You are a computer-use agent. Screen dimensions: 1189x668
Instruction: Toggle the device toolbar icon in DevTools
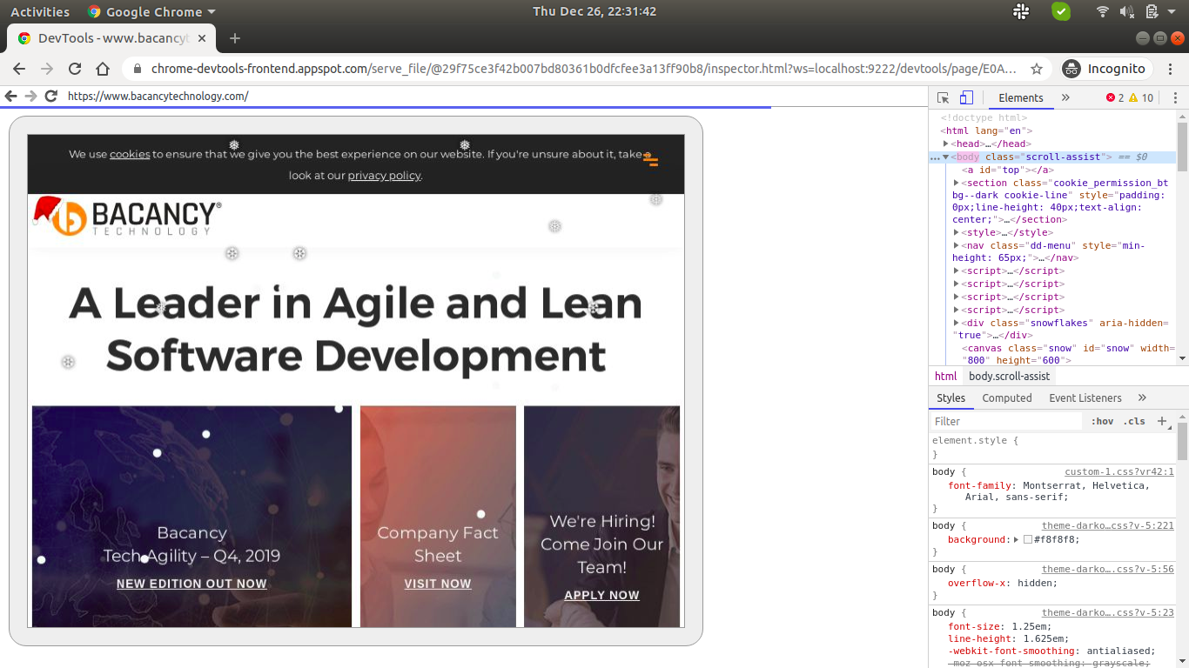[x=966, y=97]
